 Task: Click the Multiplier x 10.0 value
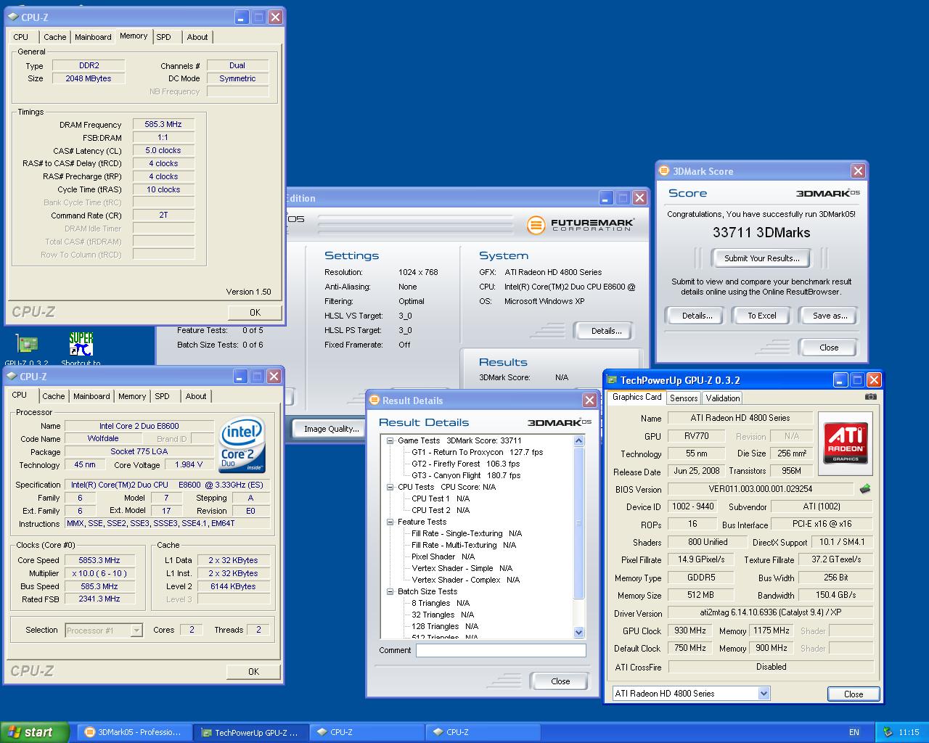[99, 573]
